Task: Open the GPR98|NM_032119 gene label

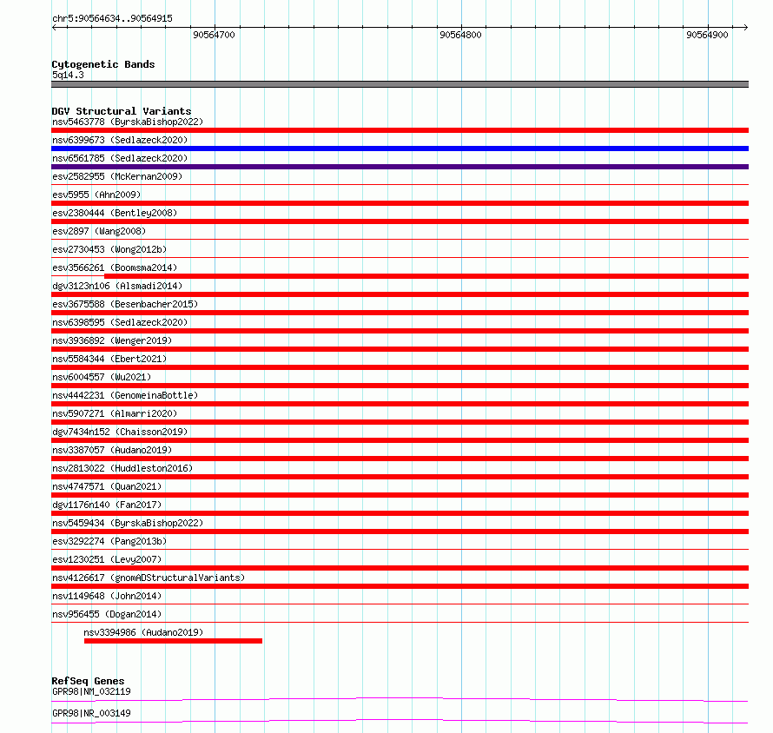Action: click(x=91, y=691)
